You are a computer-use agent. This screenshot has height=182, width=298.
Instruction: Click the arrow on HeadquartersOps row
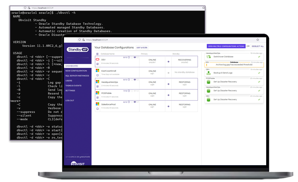pos(169,84)
